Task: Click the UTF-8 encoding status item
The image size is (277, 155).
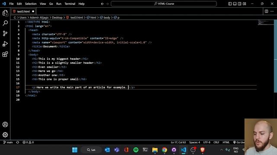Action: coord(207,143)
